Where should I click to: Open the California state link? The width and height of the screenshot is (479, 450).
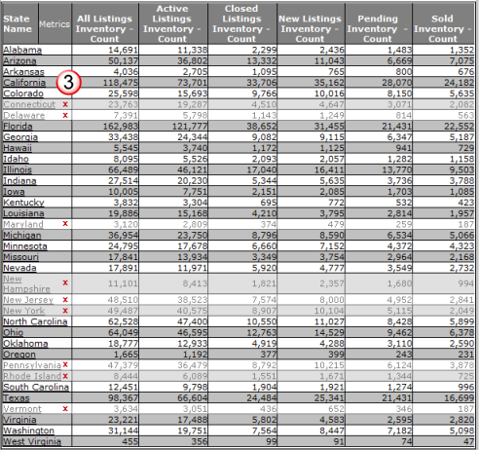click(24, 83)
